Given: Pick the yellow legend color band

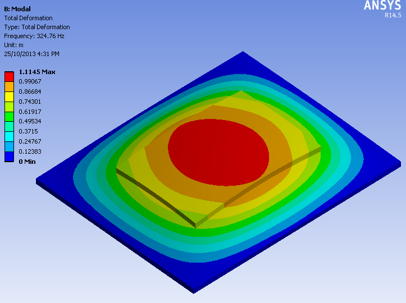Looking at the screenshot, I should [x=10, y=97].
